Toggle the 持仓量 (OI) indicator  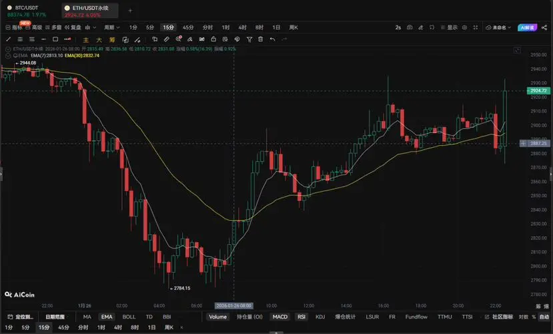(249, 317)
